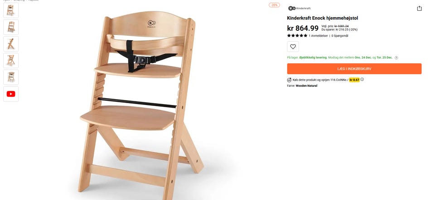The height and width of the screenshot is (200, 435).
Task: Open the YouTube video thumbnail
Action: (x=11, y=94)
